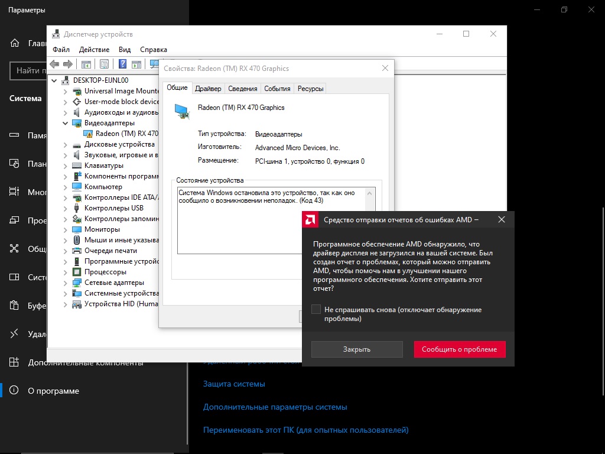Expand the Мониторы node
The height and width of the screenshot is (454, 605).
[65, 230]
